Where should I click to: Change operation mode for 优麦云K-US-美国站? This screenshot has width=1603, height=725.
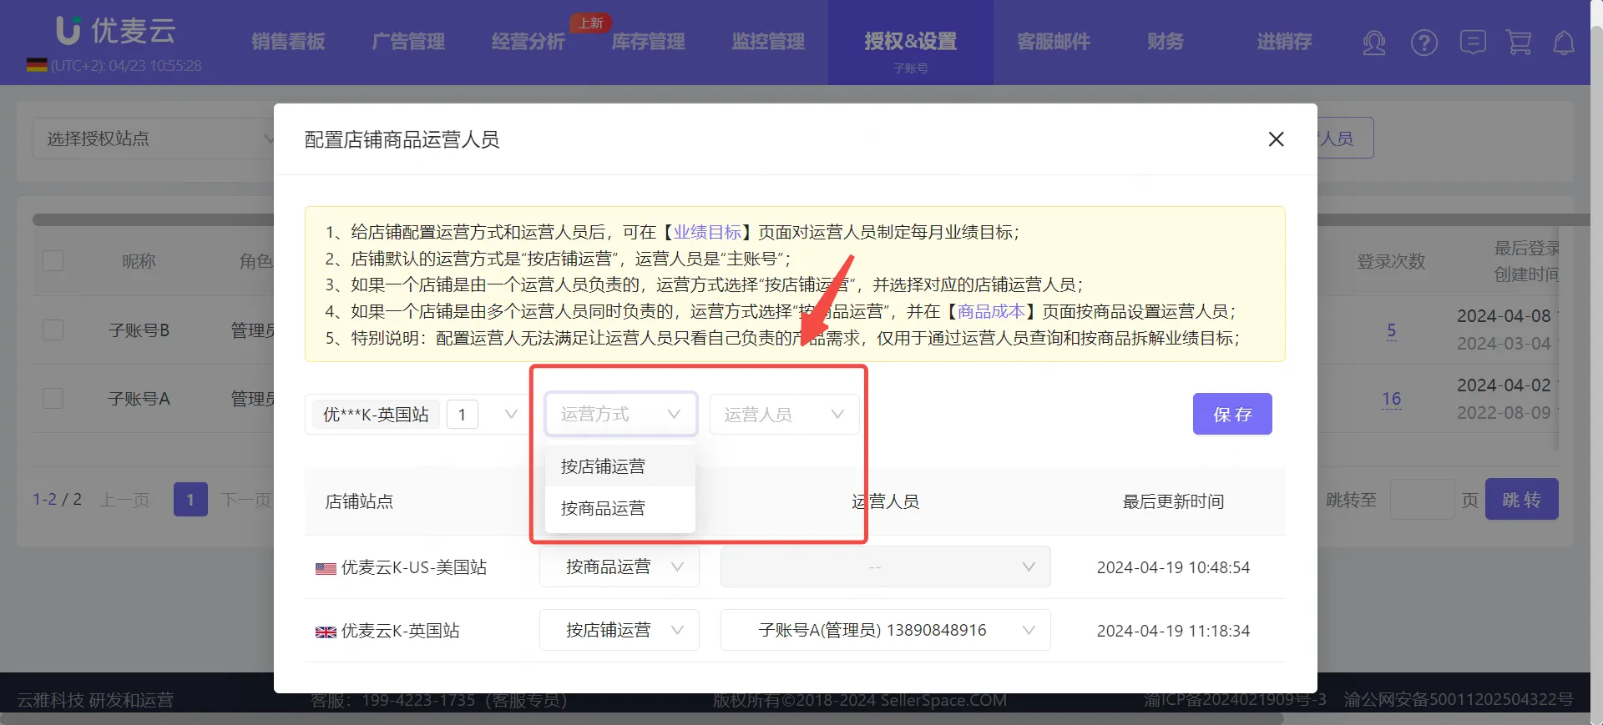tap(619, 567)
